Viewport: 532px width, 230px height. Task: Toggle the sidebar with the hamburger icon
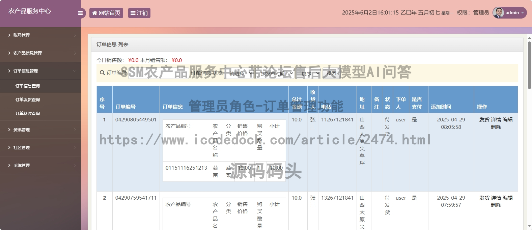click(x=80, y=13)
